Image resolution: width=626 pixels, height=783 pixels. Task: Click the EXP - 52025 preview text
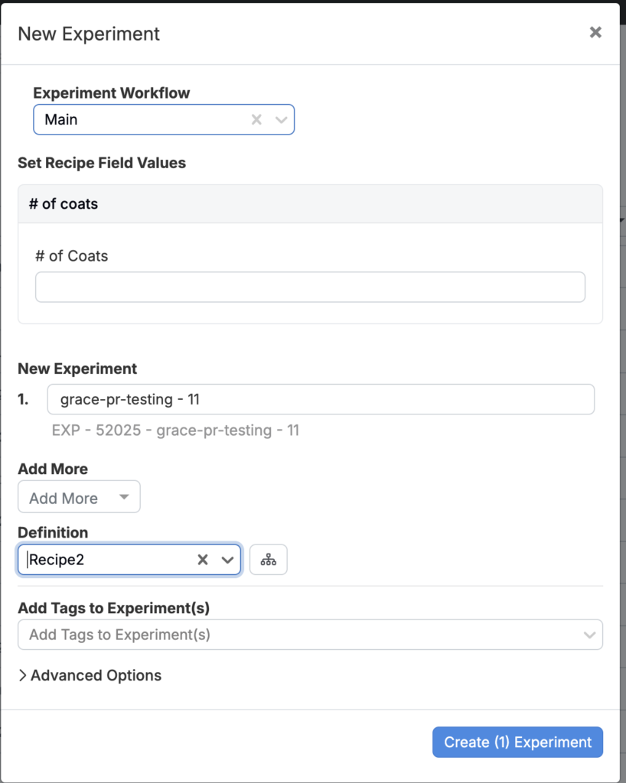click(x=175, y=430)
